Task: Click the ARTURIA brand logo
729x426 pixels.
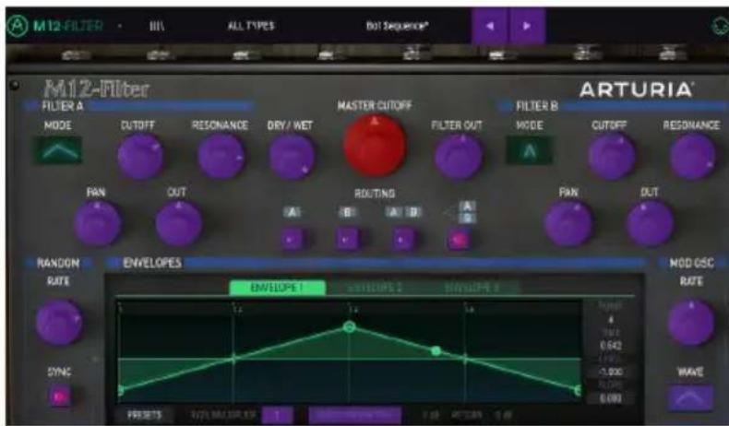Action: click(637, 89)
